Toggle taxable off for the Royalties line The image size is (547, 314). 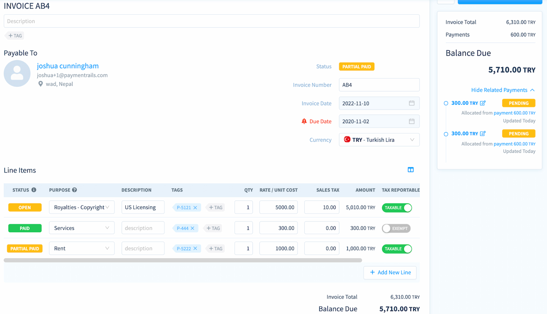pos(397,208)
